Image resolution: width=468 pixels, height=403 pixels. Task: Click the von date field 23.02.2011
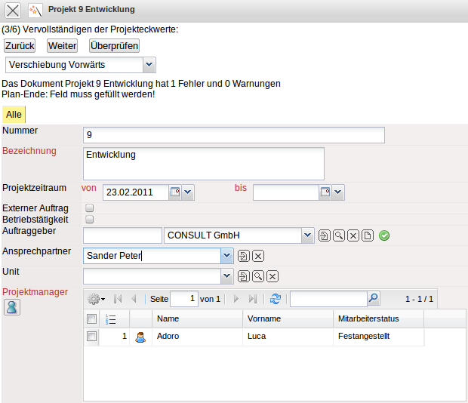pos(136,192)
